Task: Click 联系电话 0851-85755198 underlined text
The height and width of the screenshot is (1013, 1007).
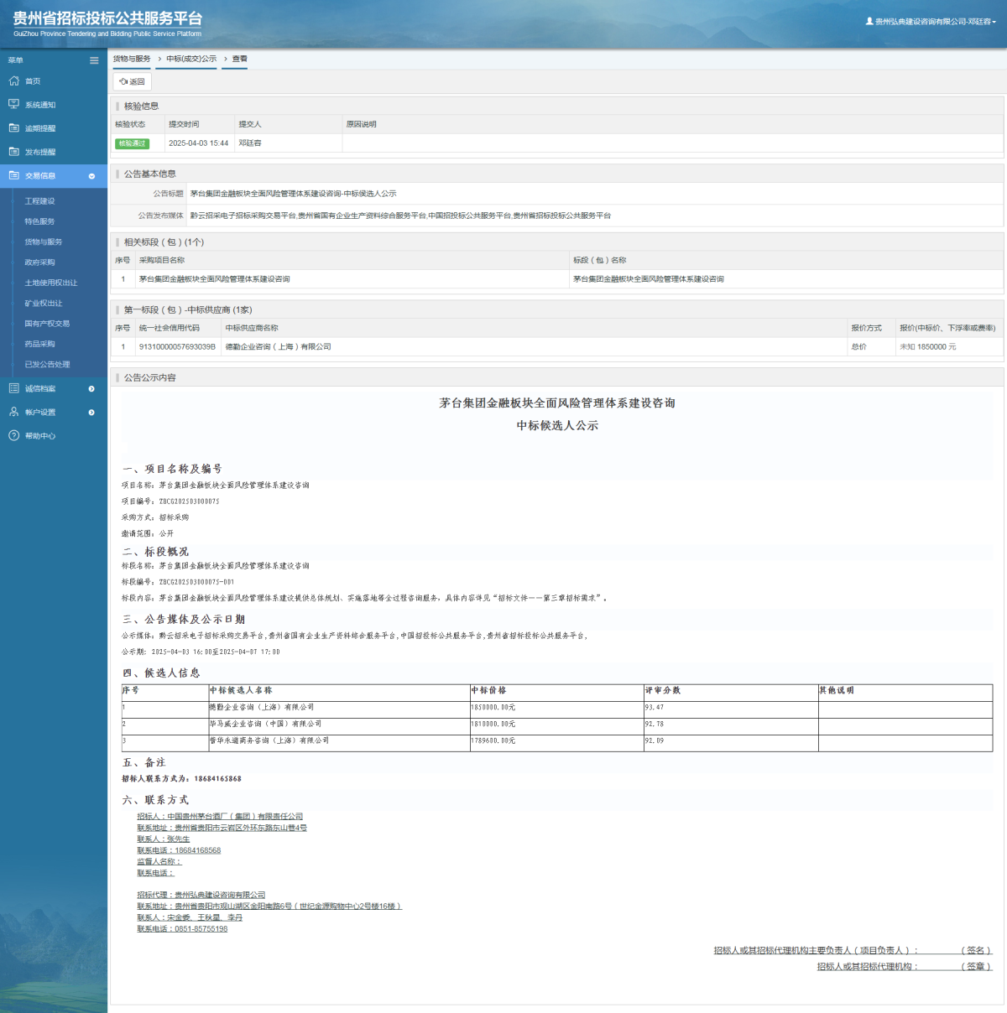Action: point(182,928)
